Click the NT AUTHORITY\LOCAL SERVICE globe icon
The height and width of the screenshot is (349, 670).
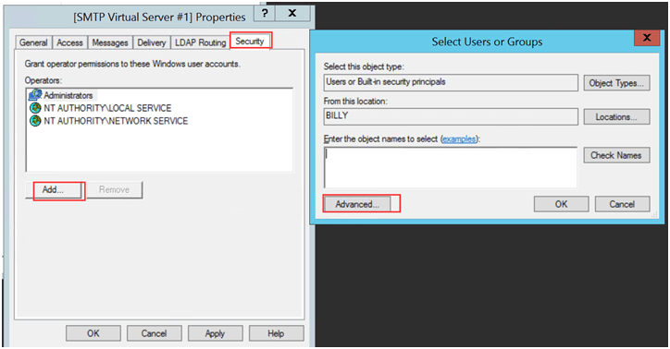point(35,108)
